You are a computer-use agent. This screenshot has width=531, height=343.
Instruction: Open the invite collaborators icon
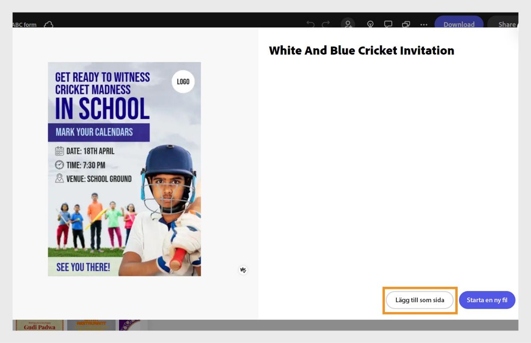pyautogui.click(x=348, y=24)
